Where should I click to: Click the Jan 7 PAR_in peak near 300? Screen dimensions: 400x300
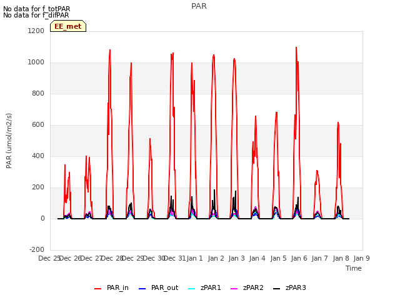point(317,171)
